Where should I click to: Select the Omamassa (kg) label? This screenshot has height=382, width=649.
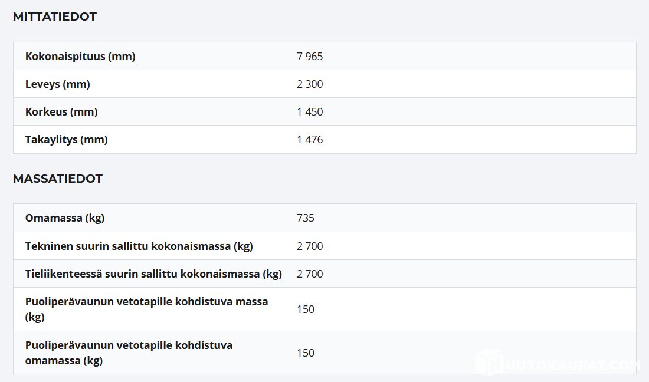pyautogui.click(x=65, y=218)
